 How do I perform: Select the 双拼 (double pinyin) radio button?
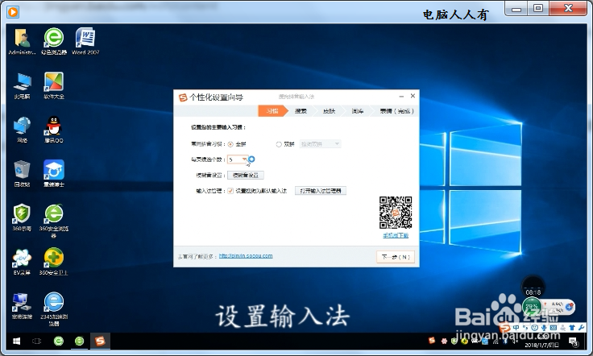279,144
